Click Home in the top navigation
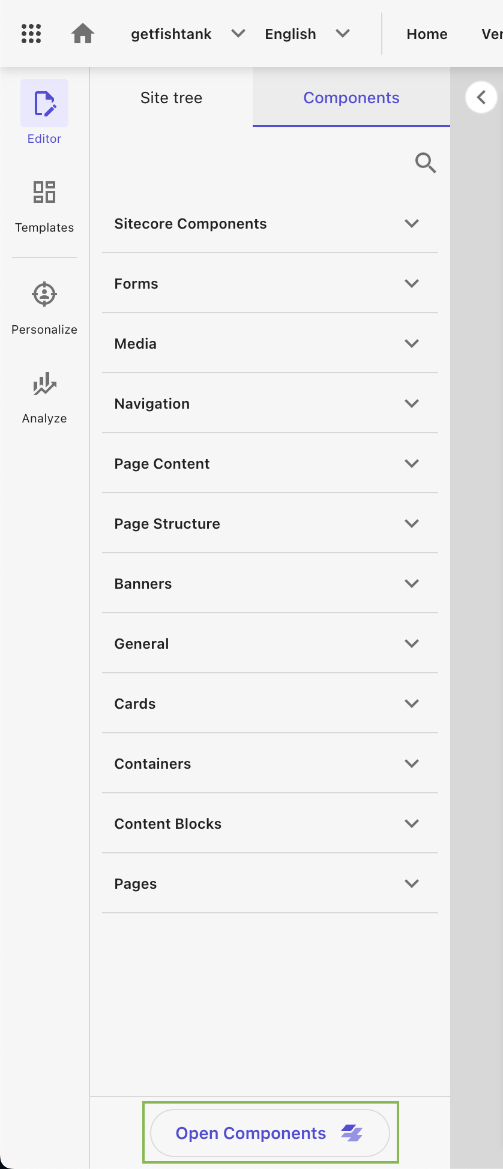 pos(427,34)
